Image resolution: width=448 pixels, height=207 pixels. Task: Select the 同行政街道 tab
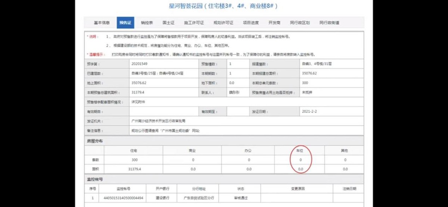click(x=329, y=23)
